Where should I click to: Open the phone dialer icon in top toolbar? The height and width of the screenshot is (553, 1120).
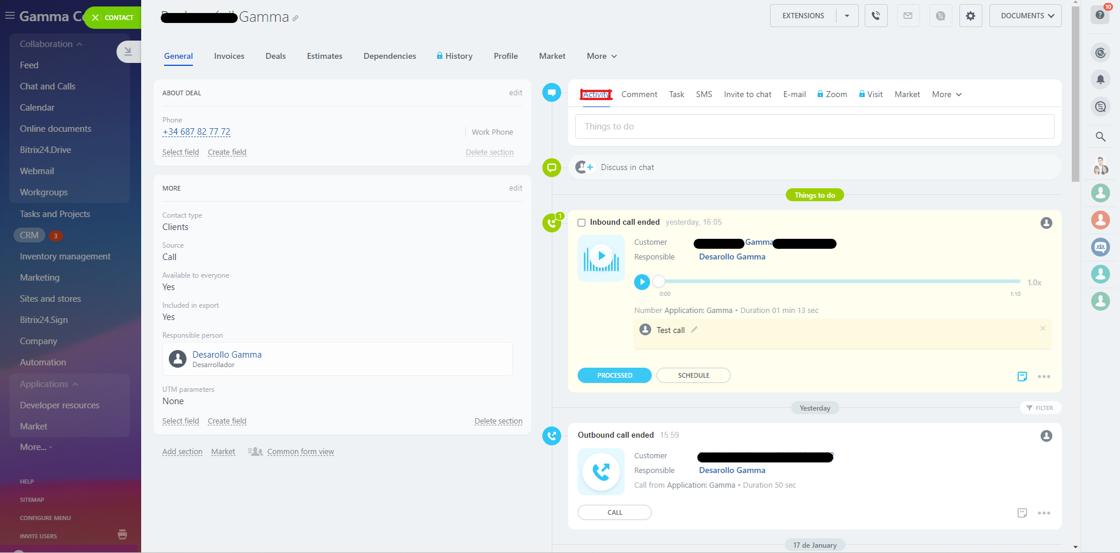click(x=876, y=15)
